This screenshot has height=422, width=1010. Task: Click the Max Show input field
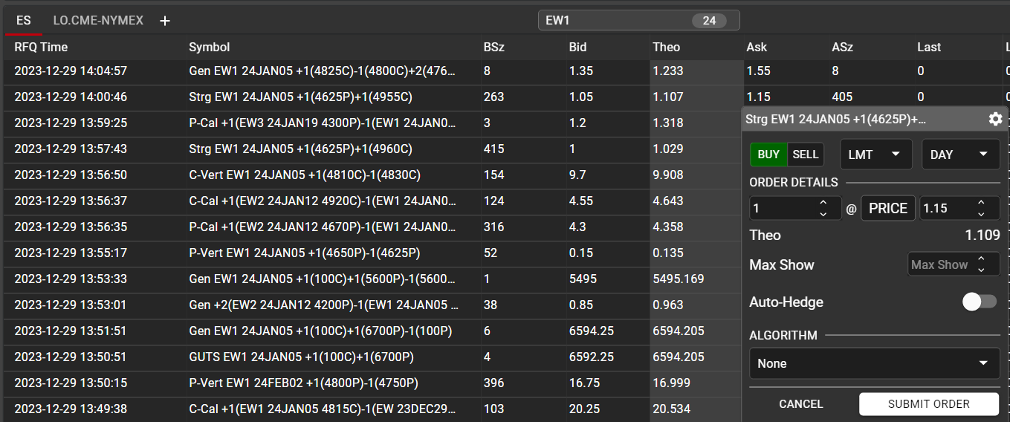tap(940, 264)
